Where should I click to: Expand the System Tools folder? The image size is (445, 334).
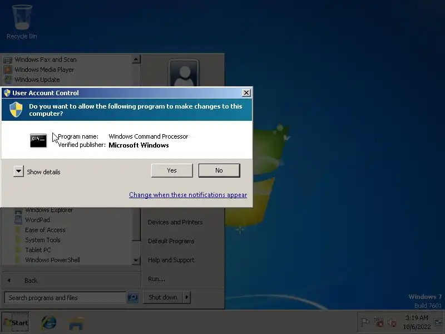43,240
